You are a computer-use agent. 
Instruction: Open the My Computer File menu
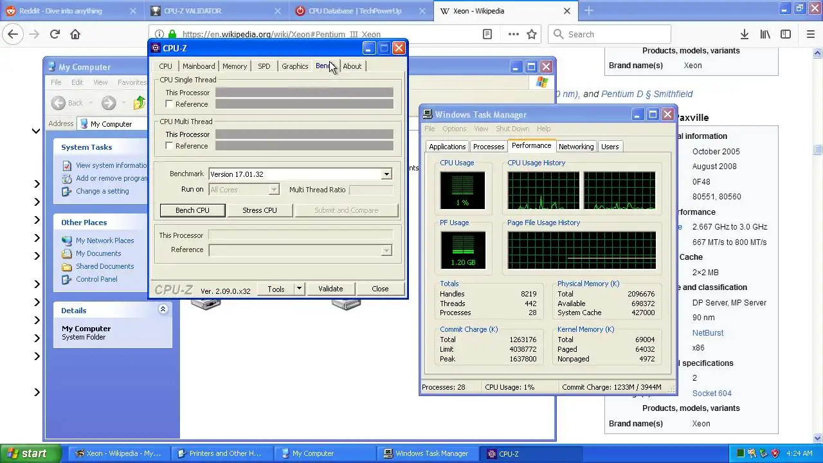[56, 82]
